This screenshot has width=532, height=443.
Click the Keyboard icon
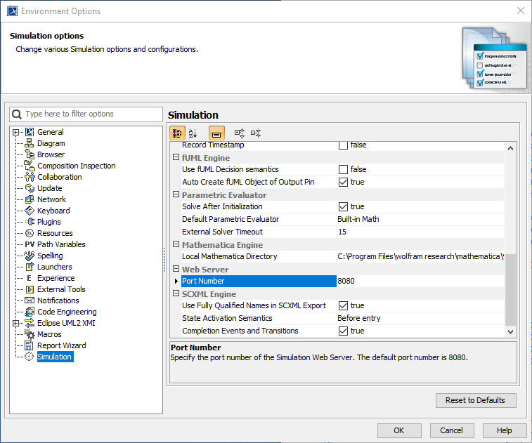point(30,211)
